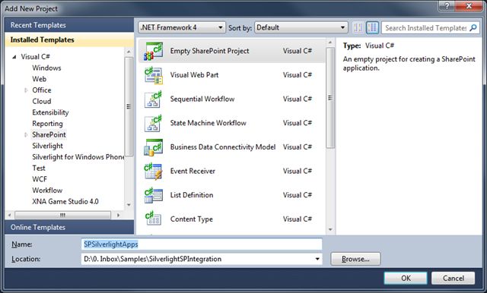Viewport: 487px width, 293px height.
Task: Click tree horizontal scrollbar right arrow
Action: 118,215
